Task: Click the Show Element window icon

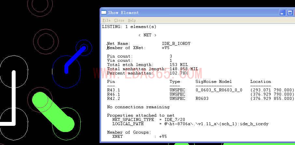Action: (104, 13)
